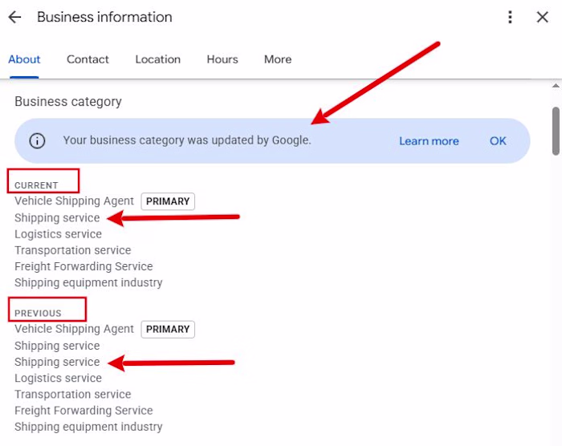This screenshot has width=562, height=446.
Task: Click the first Shipping service under PREVIOUS
Action: [57, 346]
